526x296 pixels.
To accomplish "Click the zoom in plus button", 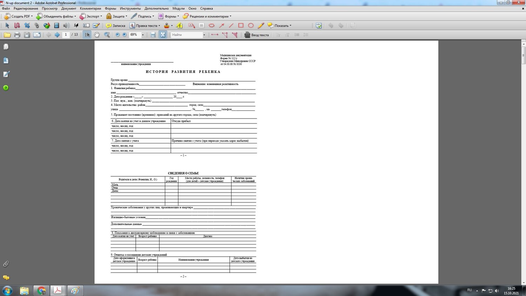I will pos(124,35).
